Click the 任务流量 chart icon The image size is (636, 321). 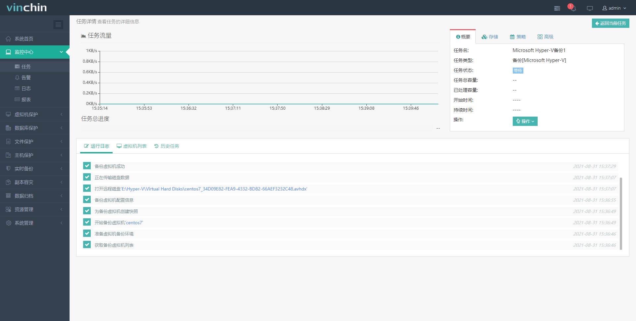(x=83, y=36)
